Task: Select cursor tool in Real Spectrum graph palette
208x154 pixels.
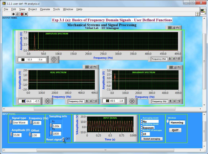Action: (x=87, y=67)
